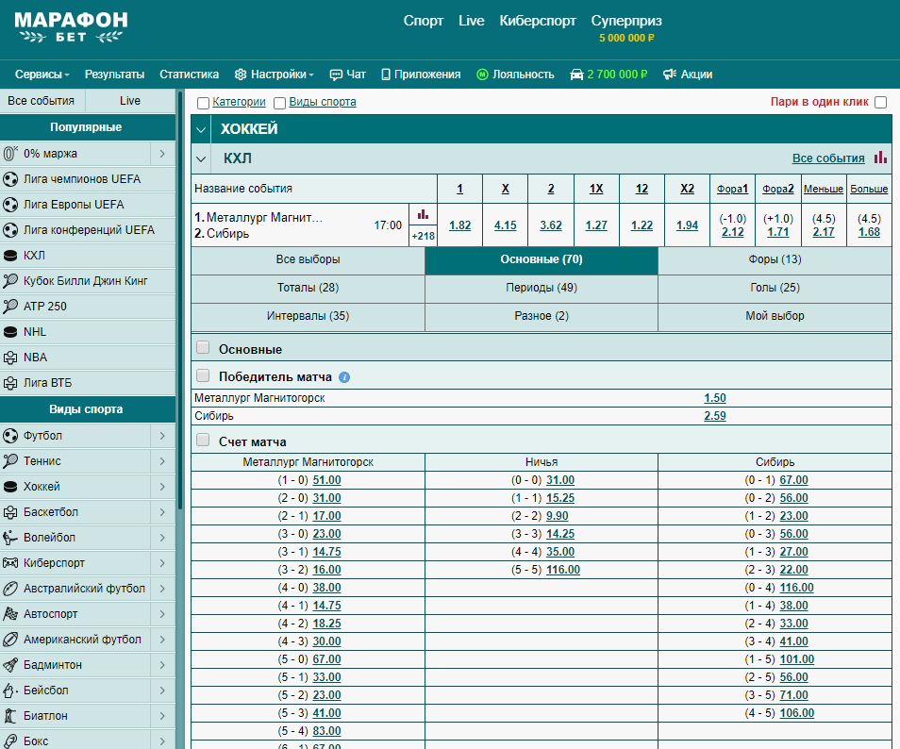
Task: Tick the Категории checkbox
Action: (203, 103)
